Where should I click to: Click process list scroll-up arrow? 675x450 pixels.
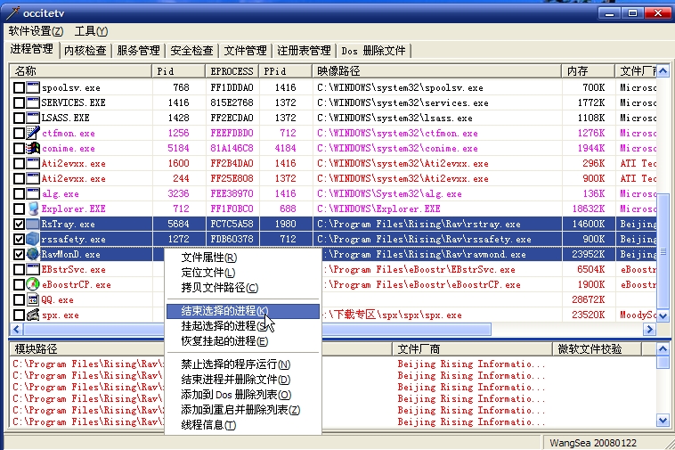tap(663, 70)
